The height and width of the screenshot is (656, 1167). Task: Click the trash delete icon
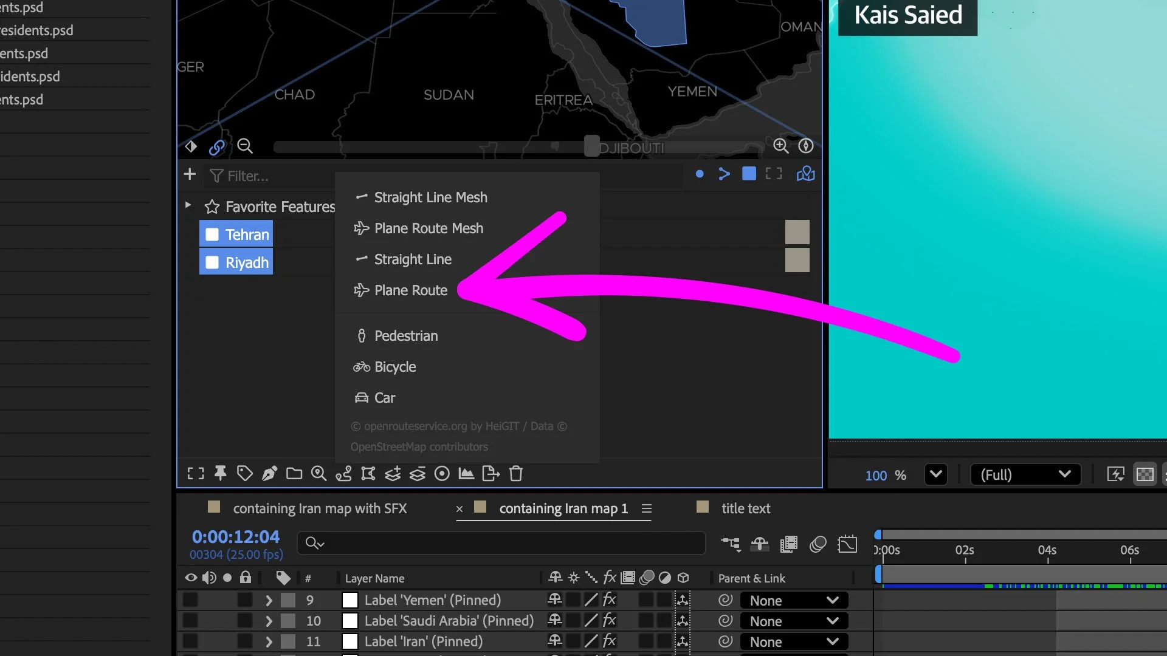[x=516, y=474]
